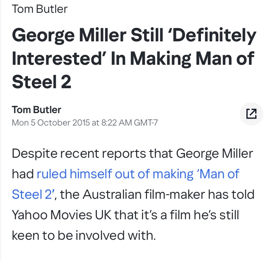Click the small 'Tom Butler' label at top
Screen dimensions: 275x261
click(40, 9)
